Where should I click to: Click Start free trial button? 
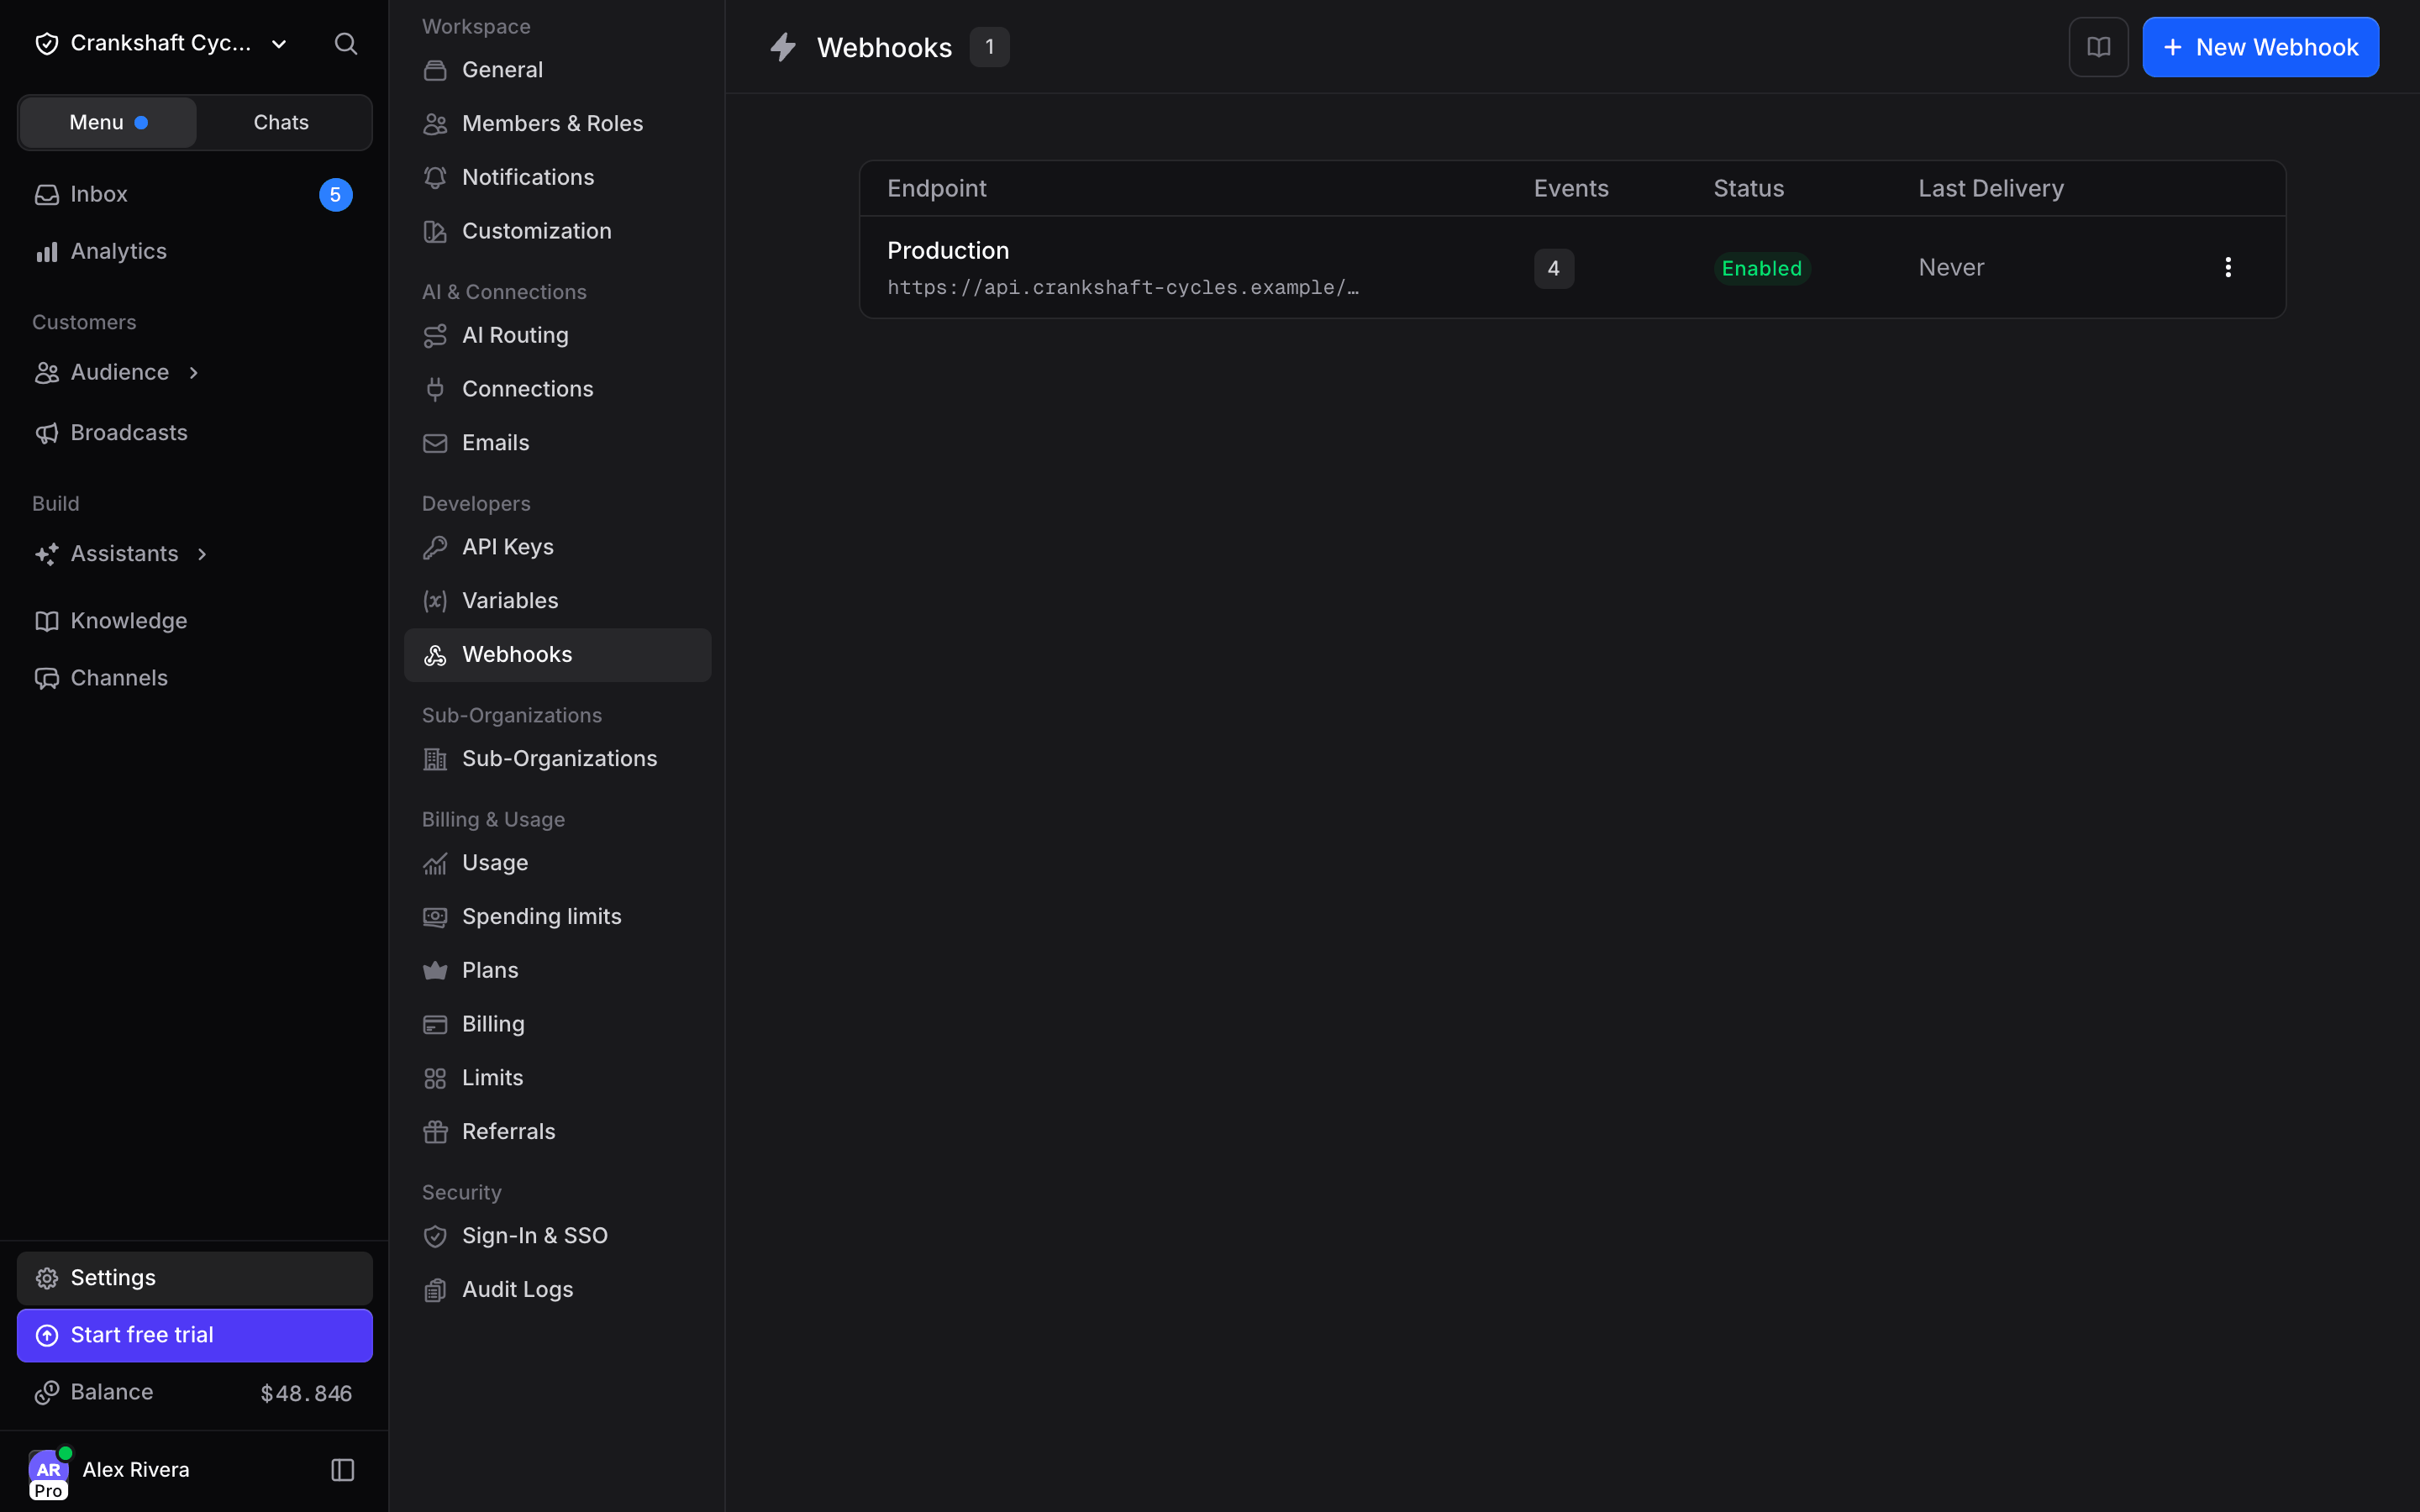195,1335
